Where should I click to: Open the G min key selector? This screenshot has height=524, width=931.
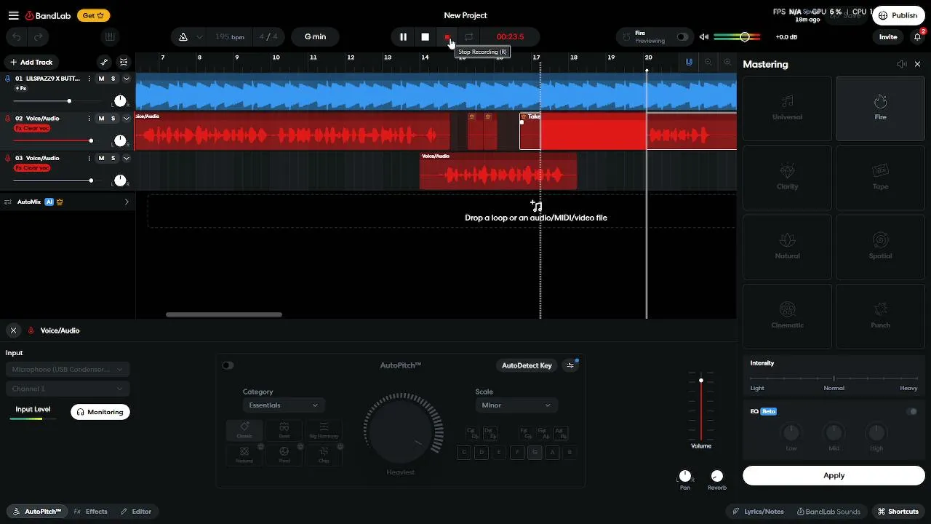pyautogui.click(x=315, y=37)
